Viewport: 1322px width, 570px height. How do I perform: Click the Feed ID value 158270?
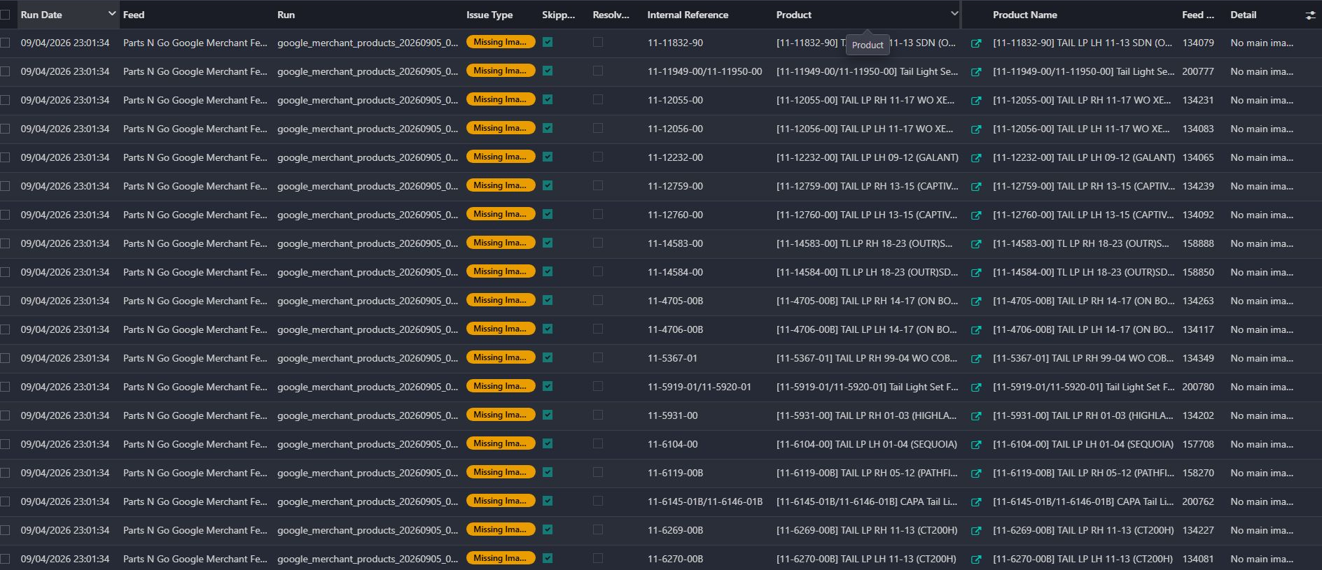tap(1198, 473)
